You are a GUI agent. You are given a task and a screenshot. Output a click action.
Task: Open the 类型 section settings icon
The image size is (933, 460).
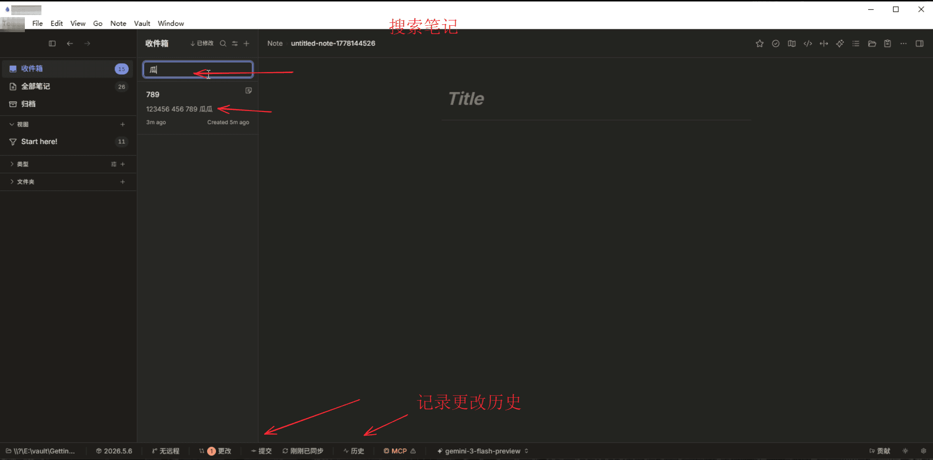(x=114, y=164)
